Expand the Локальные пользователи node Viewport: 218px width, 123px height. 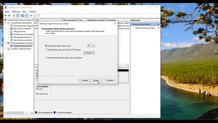pos(8,34)
